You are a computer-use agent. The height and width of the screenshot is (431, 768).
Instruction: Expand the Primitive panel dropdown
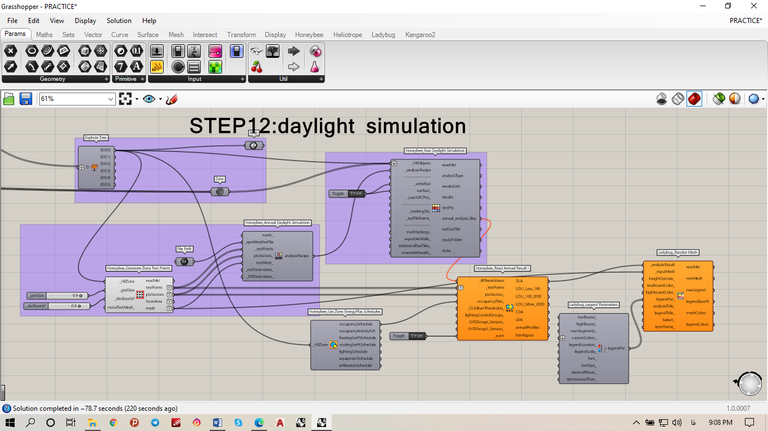[x=142, y=79]
